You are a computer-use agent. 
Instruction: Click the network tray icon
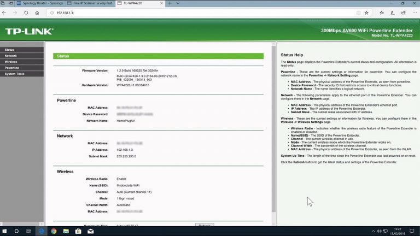click(386, 231)
